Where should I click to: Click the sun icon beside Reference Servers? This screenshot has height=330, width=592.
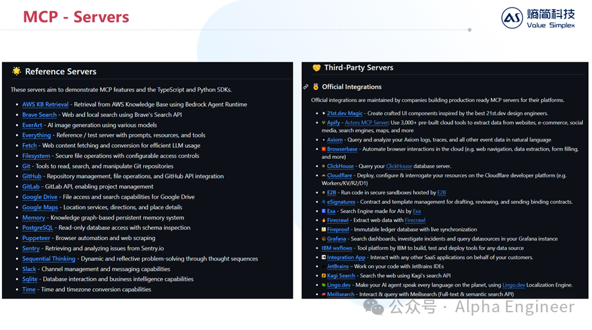(16, 71)
